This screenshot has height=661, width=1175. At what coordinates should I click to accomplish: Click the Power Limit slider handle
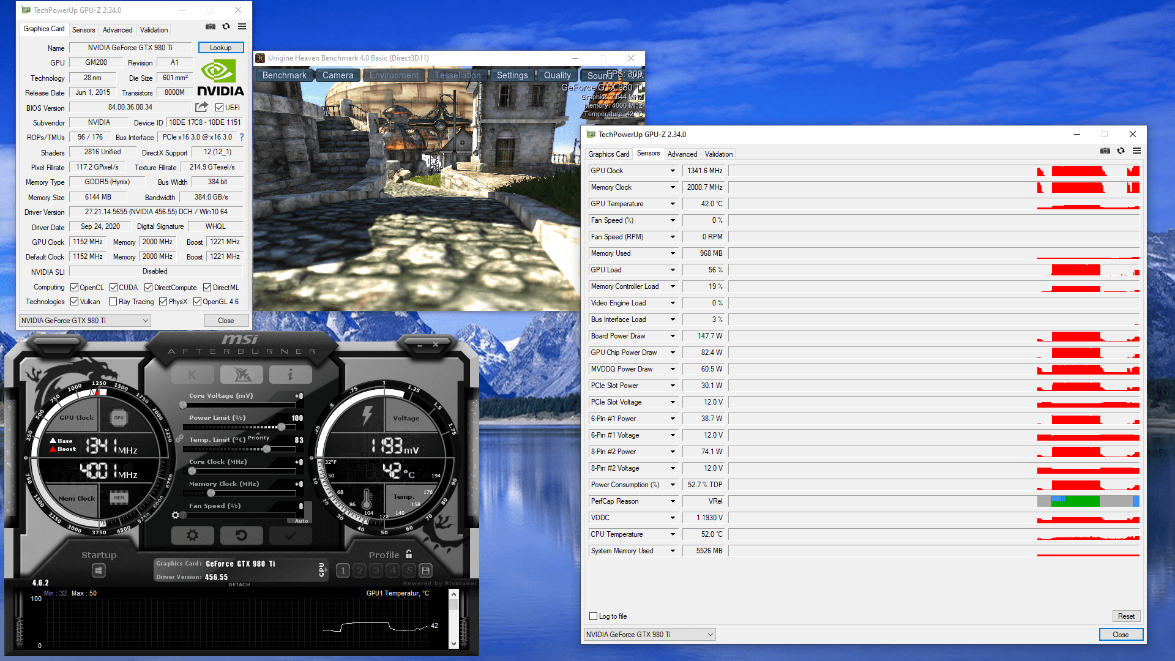[x=282, y=427]
